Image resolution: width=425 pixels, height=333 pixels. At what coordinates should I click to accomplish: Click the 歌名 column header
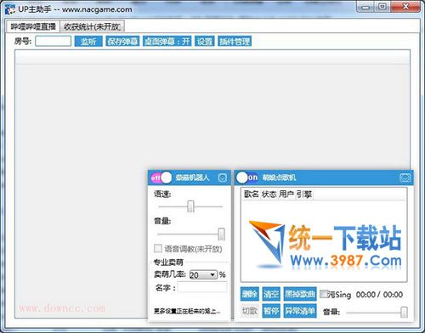(x=251, y=195)
